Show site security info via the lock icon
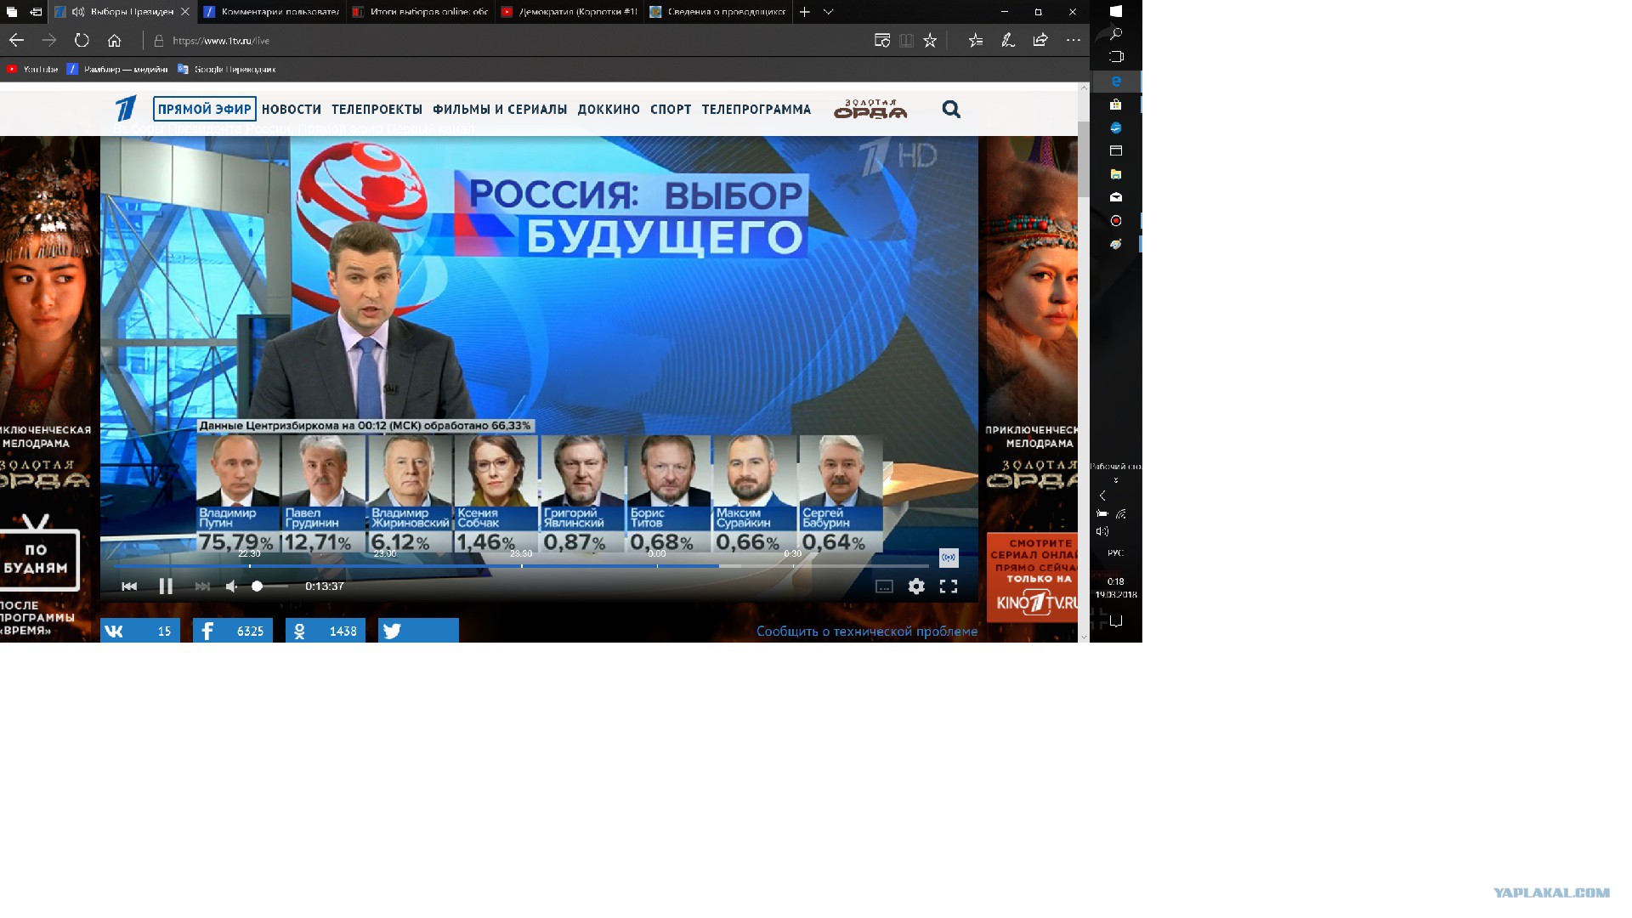 click(158, 41)
